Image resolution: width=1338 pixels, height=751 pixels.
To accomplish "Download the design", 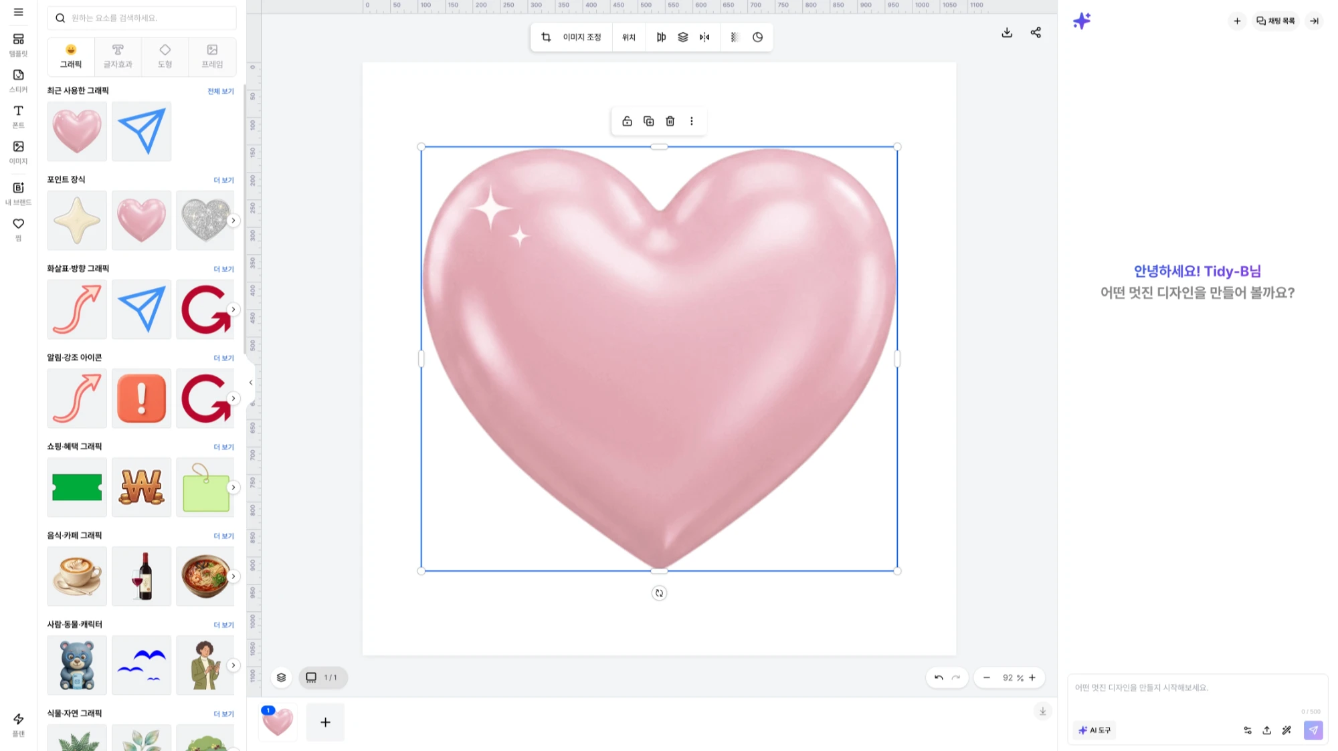I will [x=1007, y=33].
